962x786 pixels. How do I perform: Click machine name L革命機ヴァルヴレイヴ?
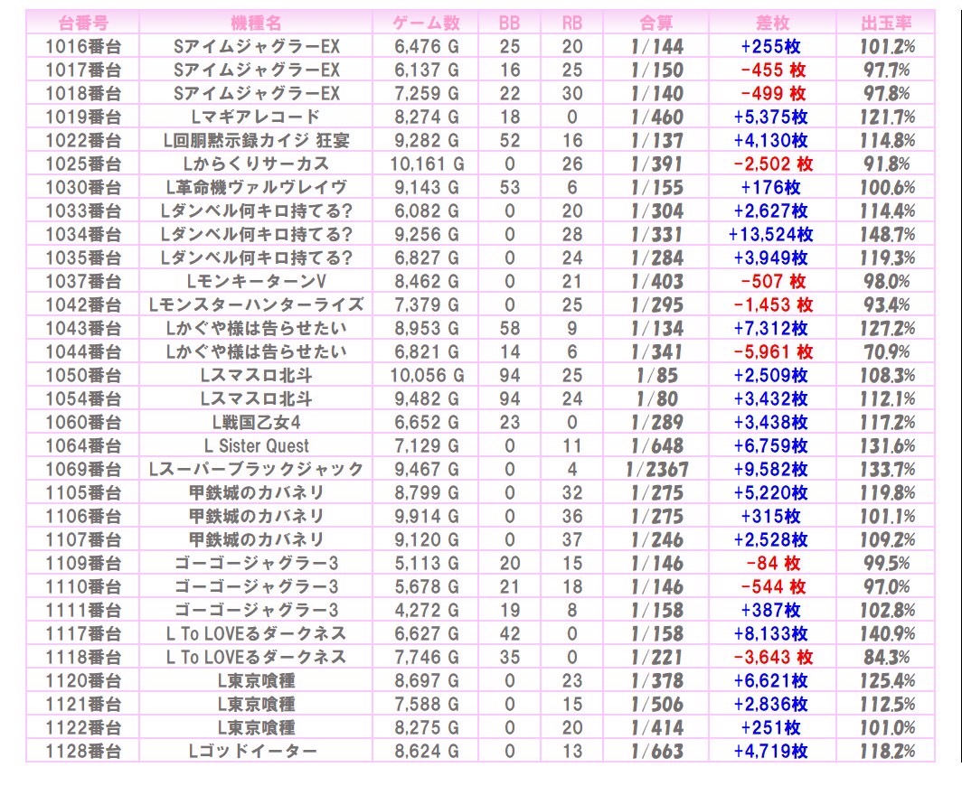256,188
